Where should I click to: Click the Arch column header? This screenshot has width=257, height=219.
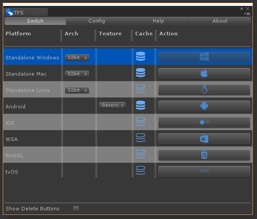click(71, 34)
